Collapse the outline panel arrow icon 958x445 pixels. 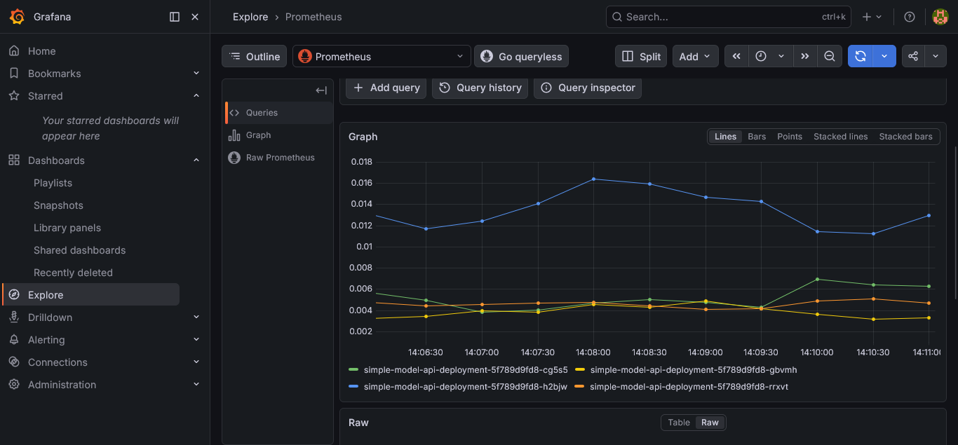tap(321, 90)
